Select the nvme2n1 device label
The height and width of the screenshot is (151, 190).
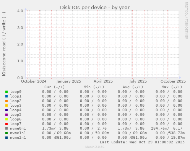click(x=18, y=138)
